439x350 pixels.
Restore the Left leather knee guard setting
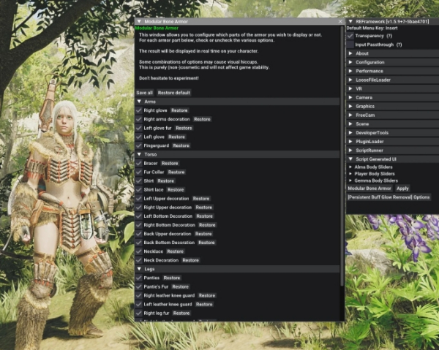pyautogui.click(x=204, y=305)
